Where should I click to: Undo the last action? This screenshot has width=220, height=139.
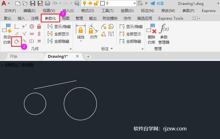pos(55,3)
